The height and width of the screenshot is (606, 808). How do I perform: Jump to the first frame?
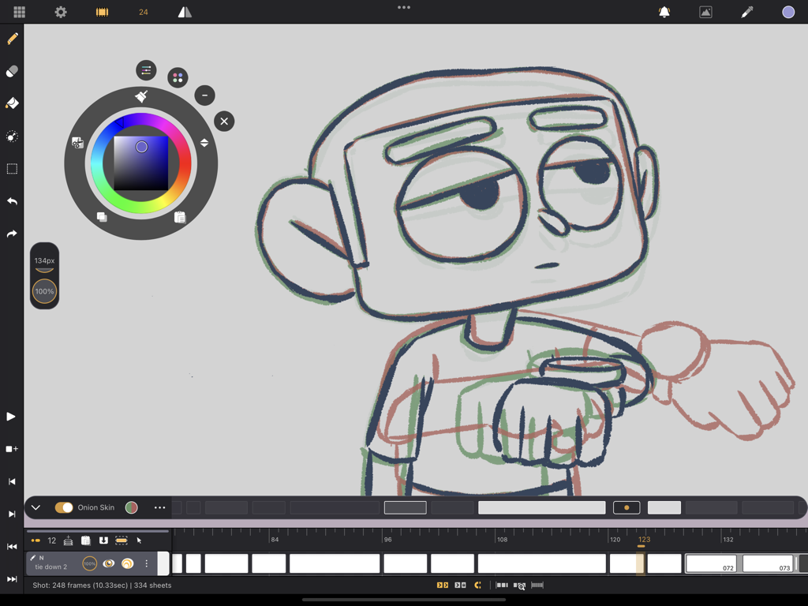tap(12, 546)
